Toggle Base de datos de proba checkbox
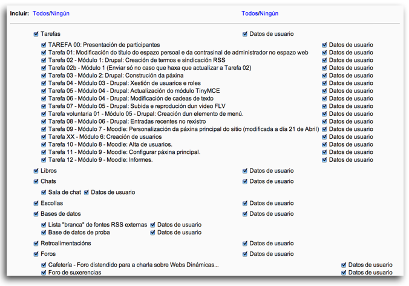409x286 pixels. click(44, 232)
